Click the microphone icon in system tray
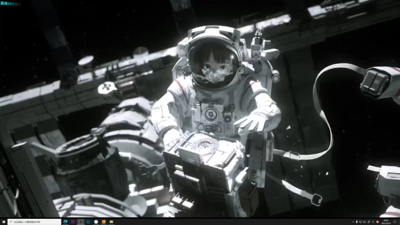The height and width of the screenshot is (225, 400). pyautogui.click(x=356, y=222)
